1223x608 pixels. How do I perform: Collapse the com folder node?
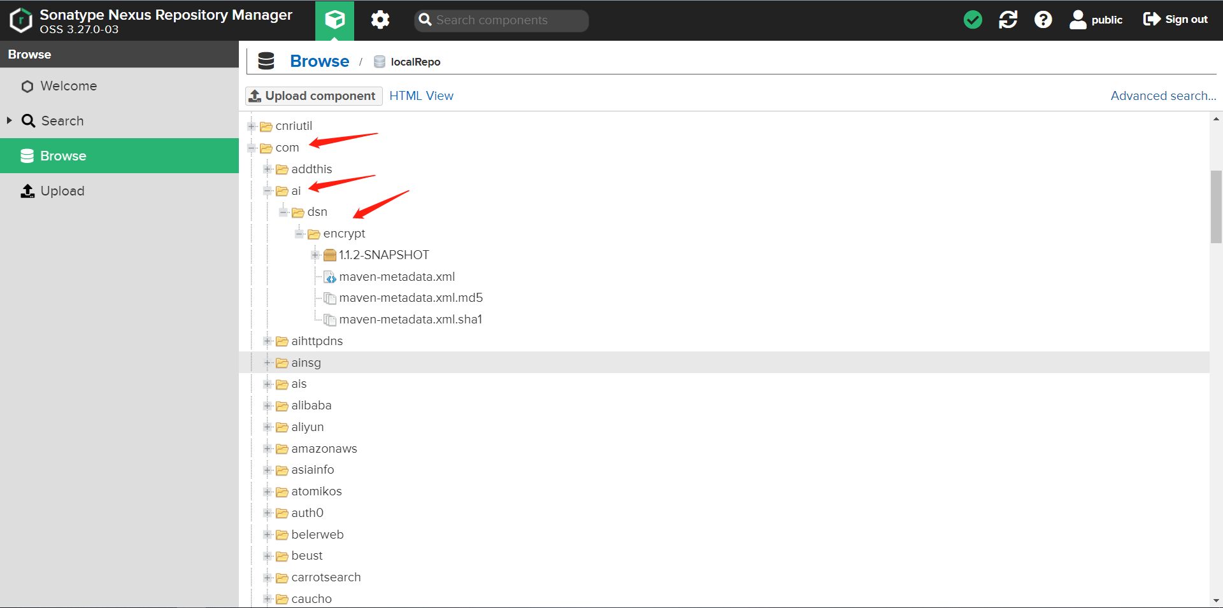[252, 148]
